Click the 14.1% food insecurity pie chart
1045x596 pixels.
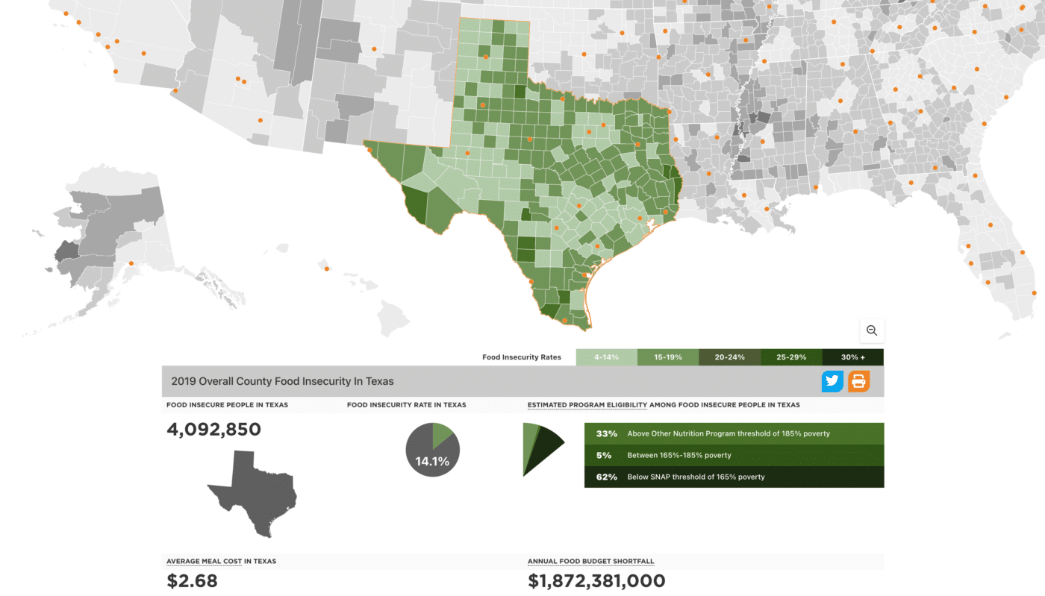[431, 451]
